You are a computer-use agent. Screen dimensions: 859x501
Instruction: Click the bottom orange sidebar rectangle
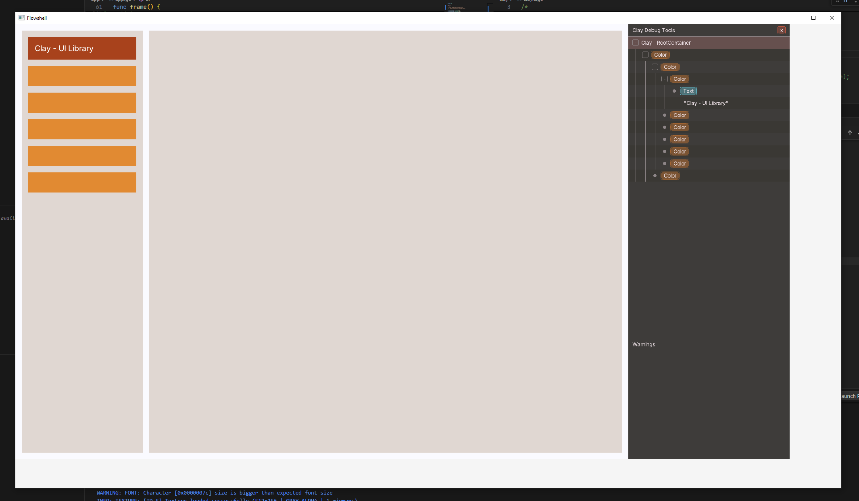point(82,182)
